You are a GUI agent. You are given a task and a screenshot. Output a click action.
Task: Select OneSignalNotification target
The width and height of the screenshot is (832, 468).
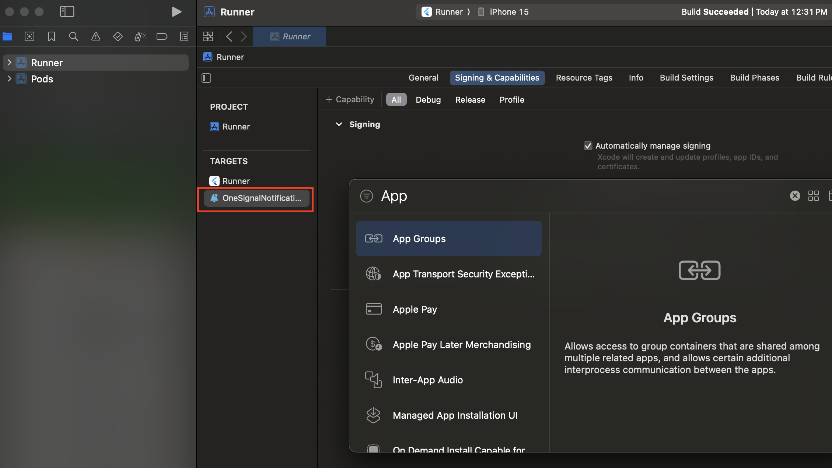(257, 198)
